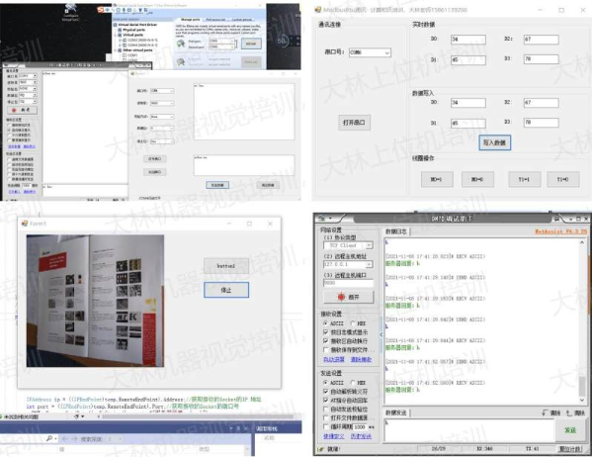The height and width of the screenshot is (457, 592).
Task: Enable the 自动发送校验位 checkbox
Action: point(326,409)
